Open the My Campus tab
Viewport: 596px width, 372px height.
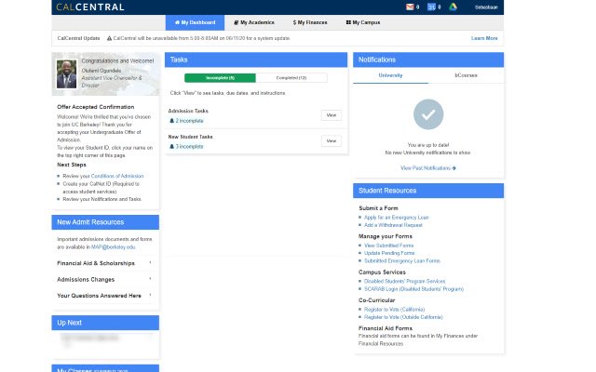point(363,22)
